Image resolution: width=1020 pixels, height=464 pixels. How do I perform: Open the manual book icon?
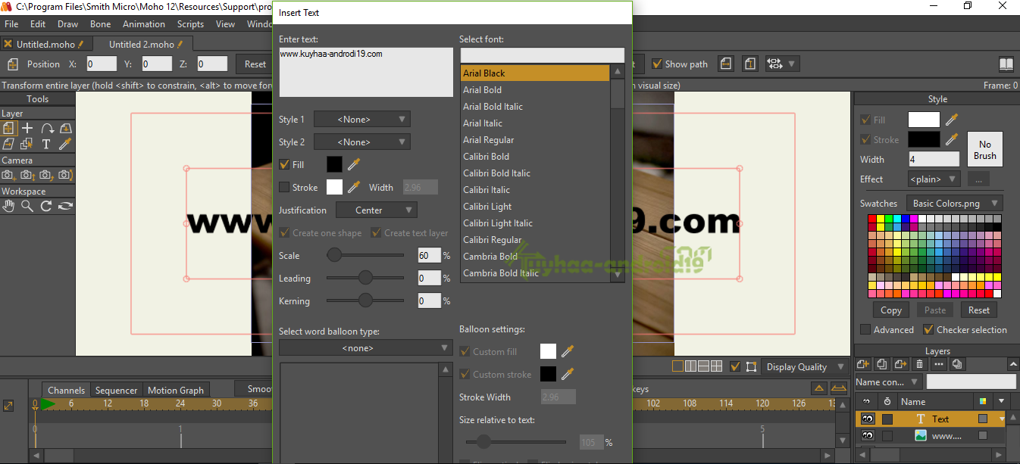1006,64
